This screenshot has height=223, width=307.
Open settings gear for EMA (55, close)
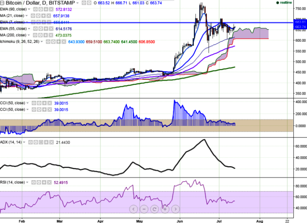click(x=40, y=29)
